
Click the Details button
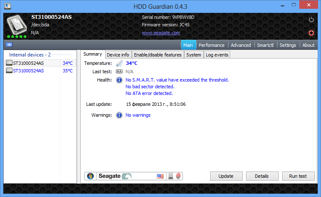[262, 176]
